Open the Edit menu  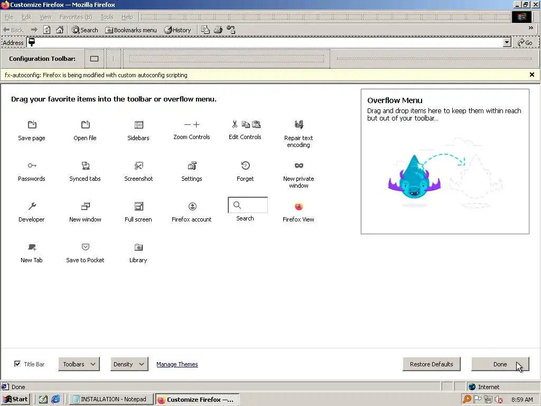pyautogui.click(x=26, y=17)
